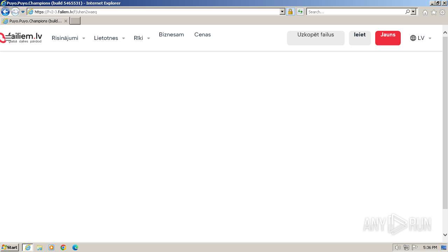Expand the address bar autocomplete dropdown
This screenshot has height=252, width=448.
(x=282, y=12)
